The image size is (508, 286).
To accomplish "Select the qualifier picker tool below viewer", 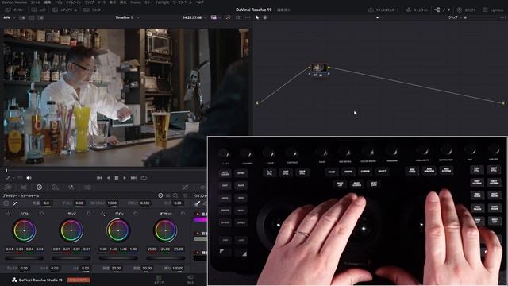I will click(9, 178).
